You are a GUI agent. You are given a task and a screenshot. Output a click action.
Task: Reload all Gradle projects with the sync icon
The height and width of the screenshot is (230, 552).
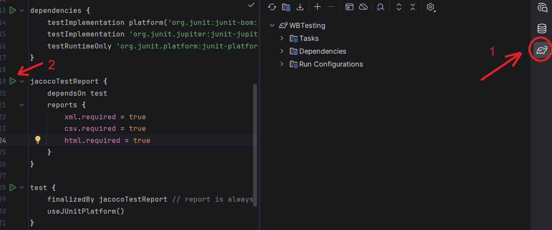pos(272,7)
